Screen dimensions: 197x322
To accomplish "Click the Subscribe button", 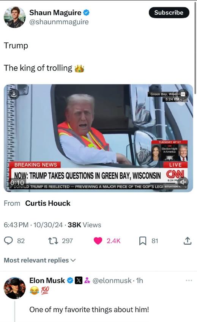I will tap(169, 13).
